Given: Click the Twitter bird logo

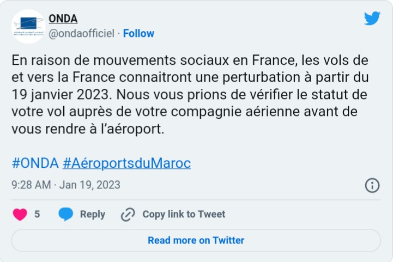Looking at the screenshot, I should tap(372, 19).
